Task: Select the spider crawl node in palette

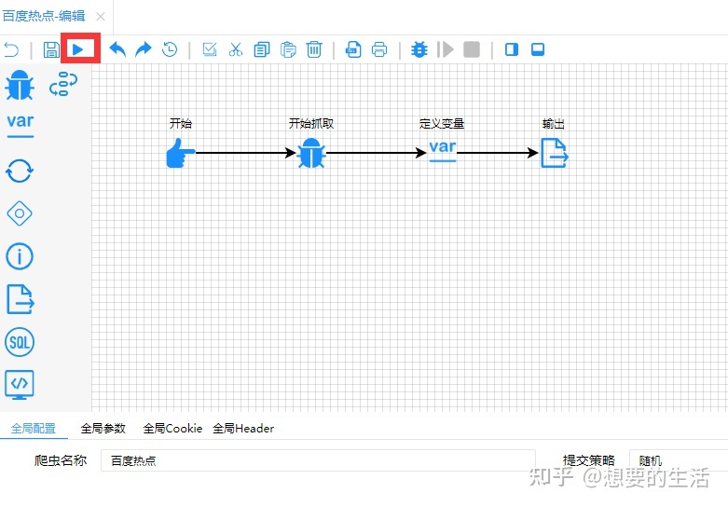Action: (x=20, y=85)
